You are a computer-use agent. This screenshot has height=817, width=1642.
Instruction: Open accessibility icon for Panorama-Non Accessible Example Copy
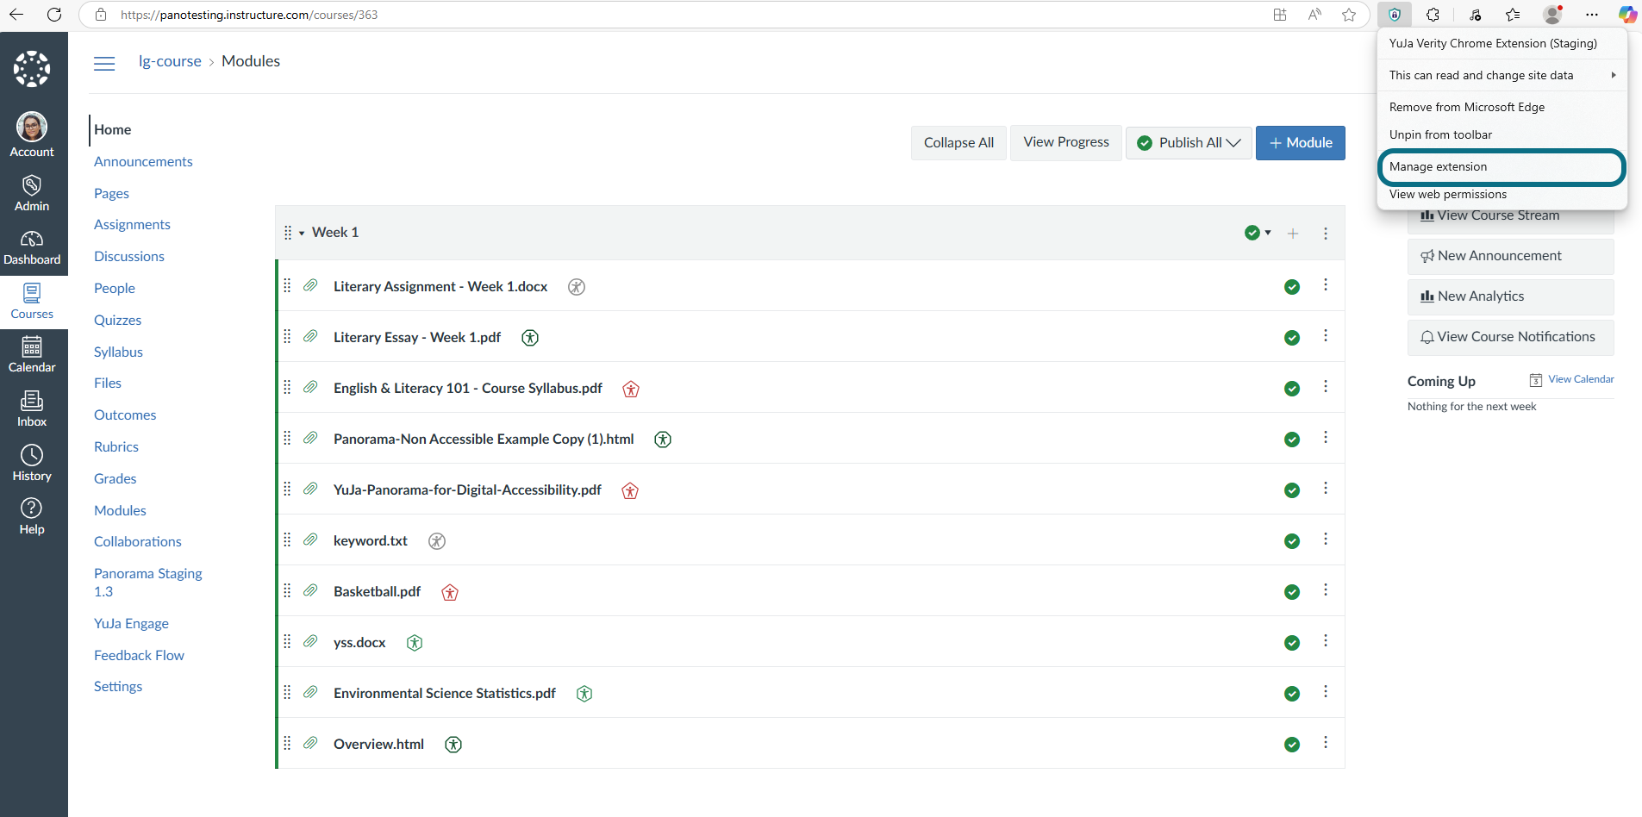pyautogui.click(x=663, y=440)
